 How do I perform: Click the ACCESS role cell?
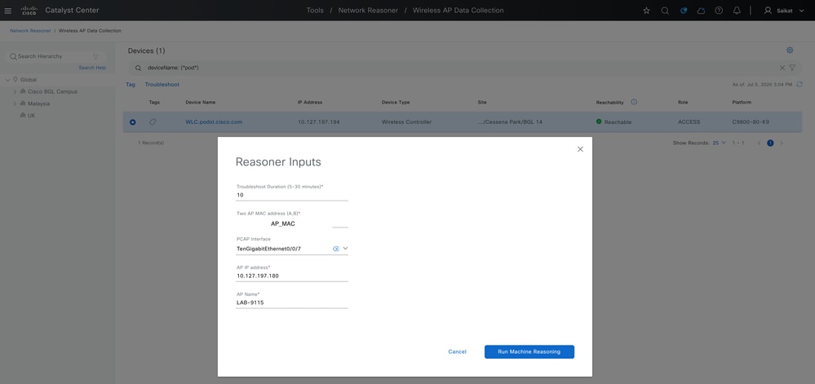(x=689, y=122)
